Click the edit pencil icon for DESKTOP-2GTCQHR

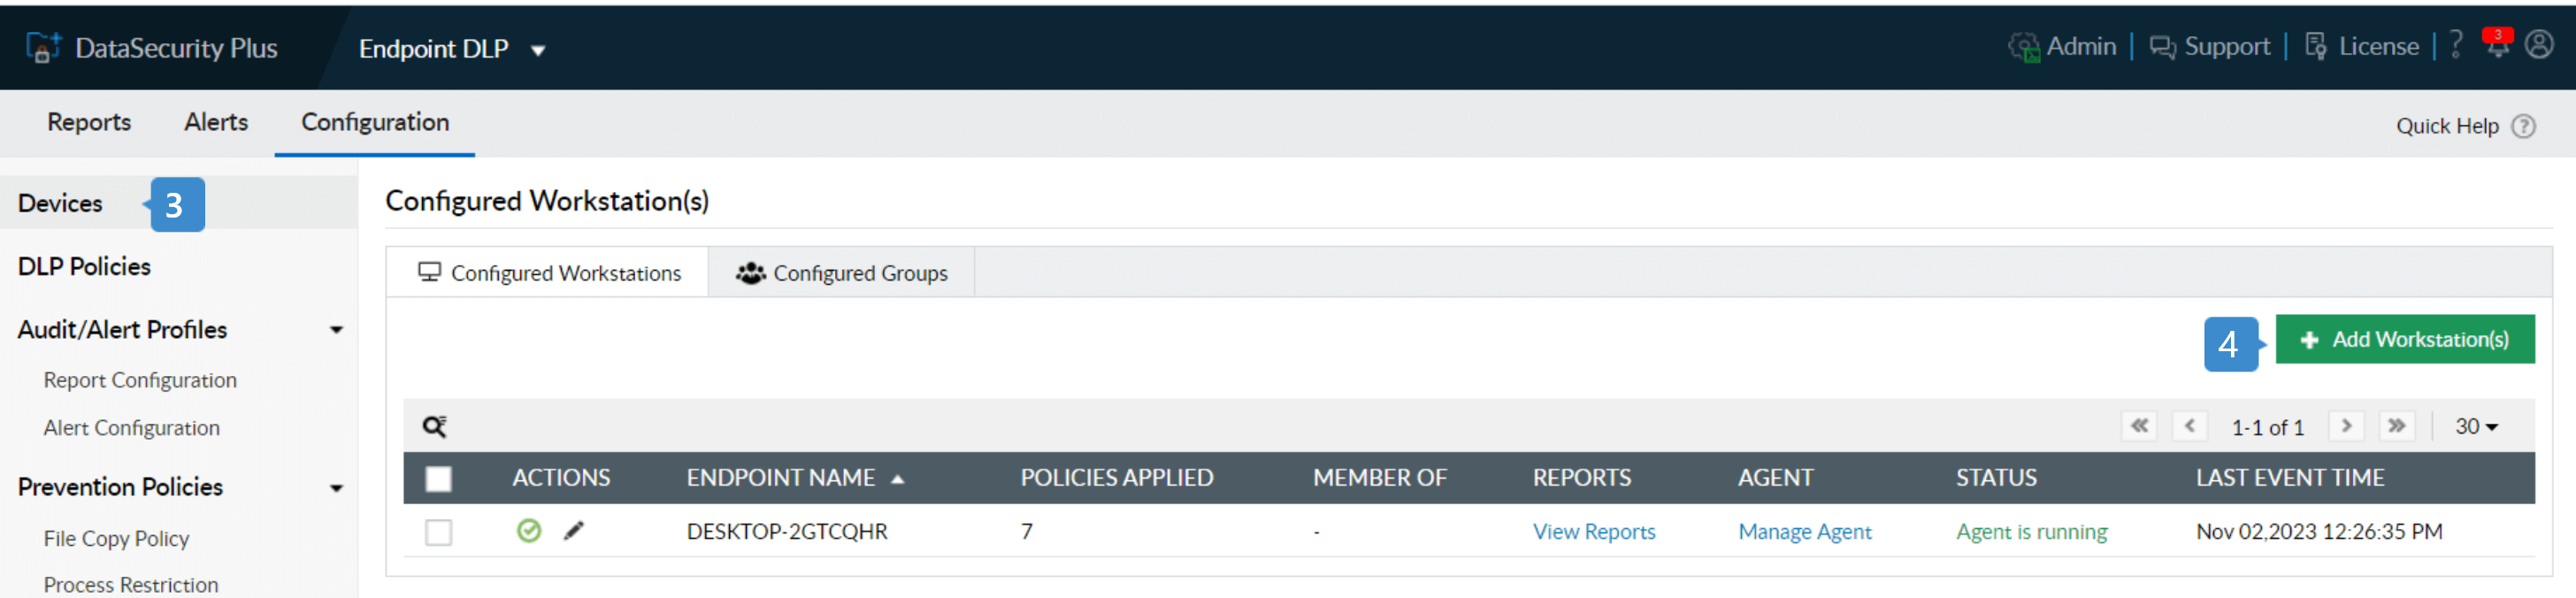click(573, 531)
